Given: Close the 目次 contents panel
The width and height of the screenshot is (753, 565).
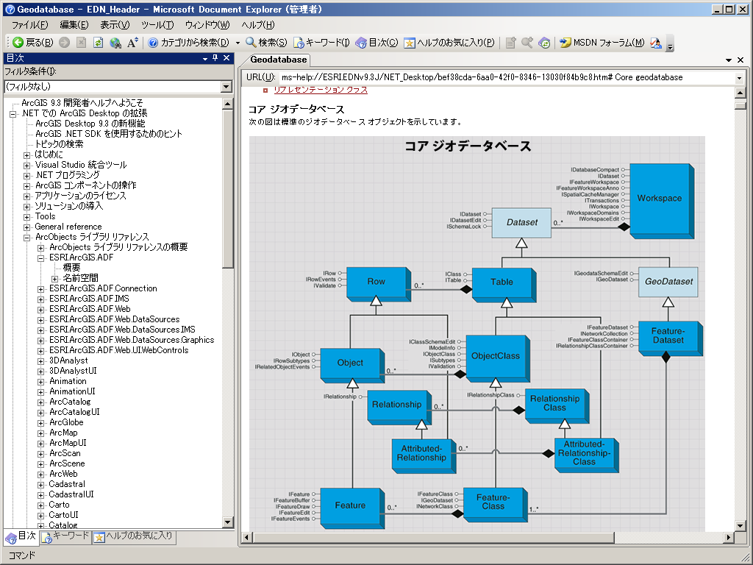Looking at the screenshot, I should (226, 58).
